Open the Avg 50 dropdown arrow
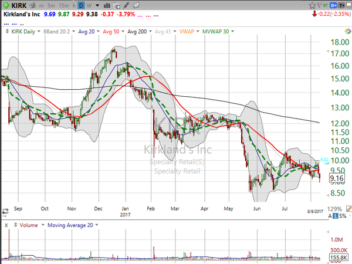 tap(123, 32)
